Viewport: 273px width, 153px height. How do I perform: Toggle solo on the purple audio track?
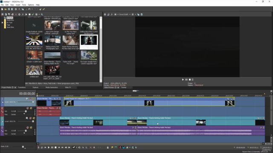point(31,127)
